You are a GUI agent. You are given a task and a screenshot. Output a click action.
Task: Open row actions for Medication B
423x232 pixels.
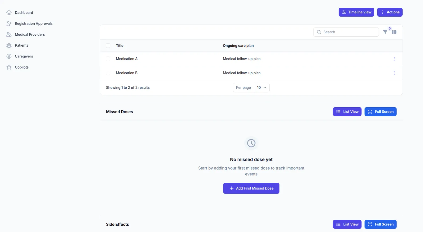tap(394, 73)
